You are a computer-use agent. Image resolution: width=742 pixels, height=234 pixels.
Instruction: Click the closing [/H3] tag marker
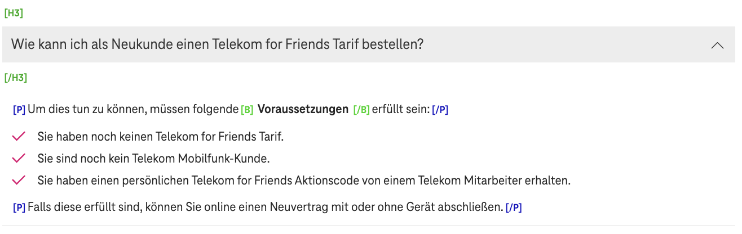point(15,78)
